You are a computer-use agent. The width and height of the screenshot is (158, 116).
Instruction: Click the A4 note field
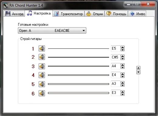click(x=115, y=66)
